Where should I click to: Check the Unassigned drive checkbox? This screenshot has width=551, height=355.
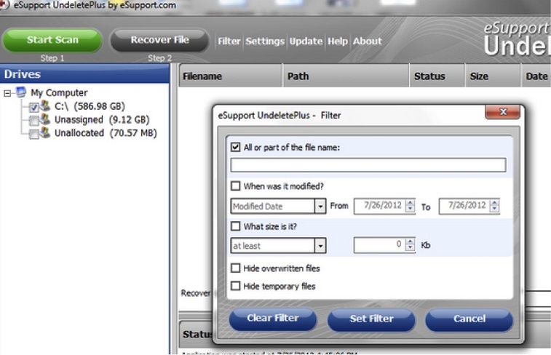click(x=33, y=121)
